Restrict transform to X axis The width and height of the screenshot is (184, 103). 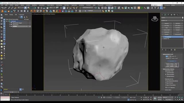pyautogui.click(x=152, y=8)
